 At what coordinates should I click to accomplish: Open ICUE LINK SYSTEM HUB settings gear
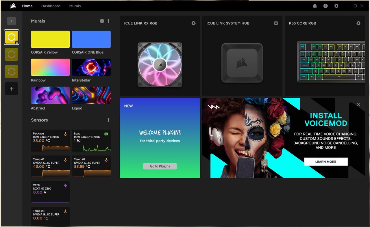point(276,23)
